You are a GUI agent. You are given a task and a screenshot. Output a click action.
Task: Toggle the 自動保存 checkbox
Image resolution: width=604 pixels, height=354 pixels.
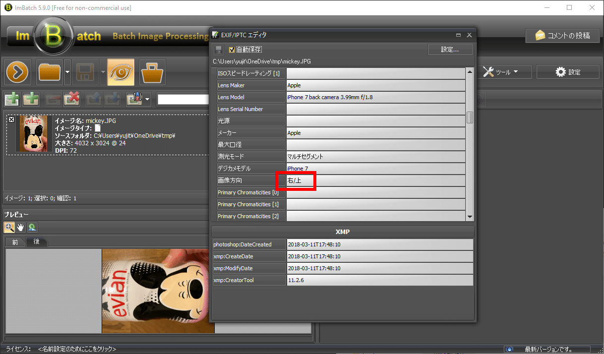click(x=232, y=50)
